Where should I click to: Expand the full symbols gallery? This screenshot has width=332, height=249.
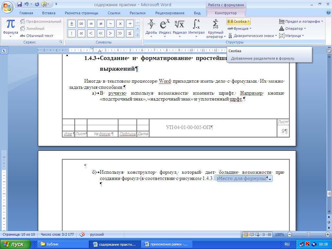click(x=137, y=35)
